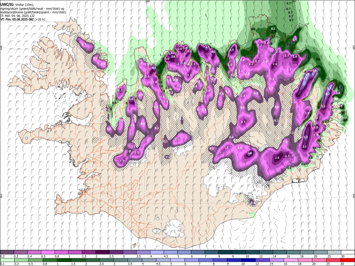Click the pale grey 25 snow legend swatch
The image size is (355, 266).
tap(334, 252)
